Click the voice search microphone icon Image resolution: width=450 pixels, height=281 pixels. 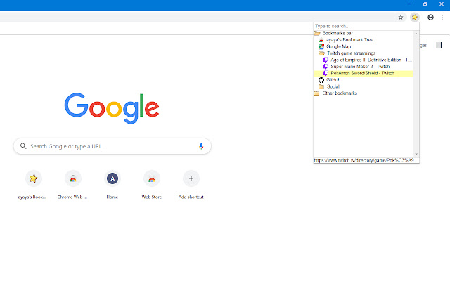click(x=201, y=146)
